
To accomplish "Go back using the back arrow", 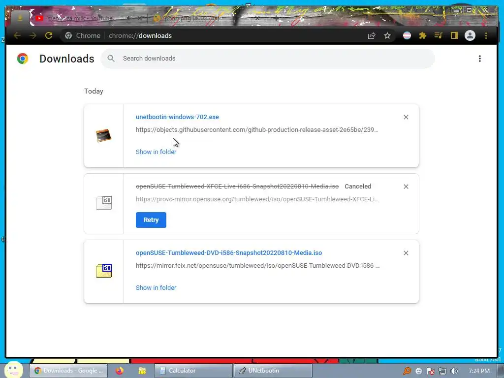I will (17, 35).
